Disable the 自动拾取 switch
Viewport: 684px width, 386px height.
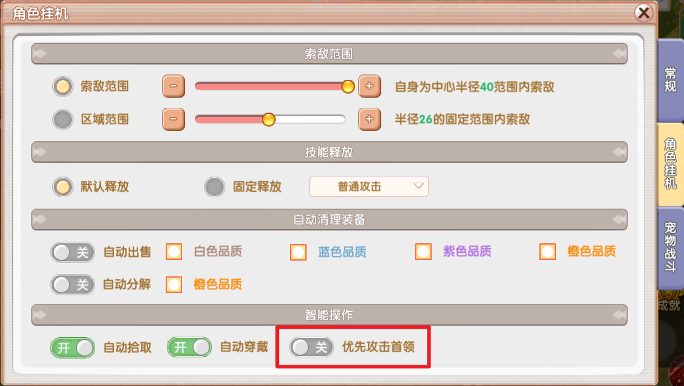tap(72, 348)
